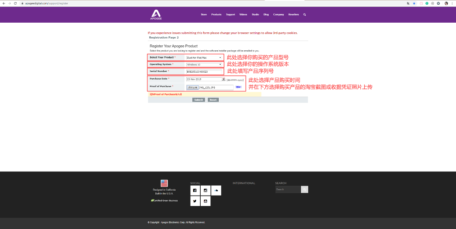The width and height of the screenshot is (456, 229).
Task: Visit the SoundCloud social page
Action: (x=216, y=191)
